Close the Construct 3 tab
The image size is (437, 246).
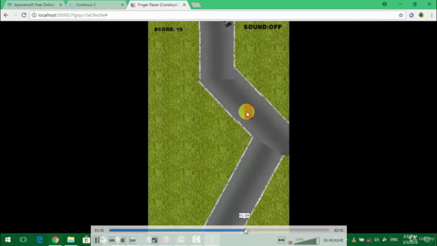pyautogui.click(x=122, y=5)
